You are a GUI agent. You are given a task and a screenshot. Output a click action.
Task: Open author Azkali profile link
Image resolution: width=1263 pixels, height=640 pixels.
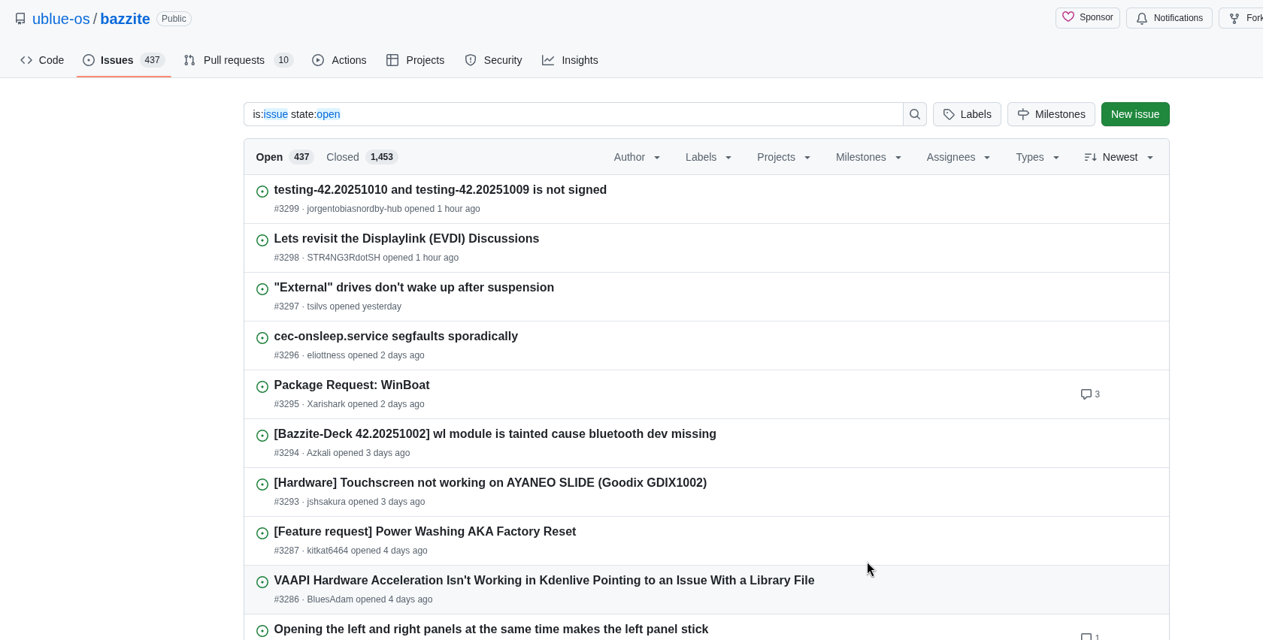pyautogui.click(x=319, y=453)
